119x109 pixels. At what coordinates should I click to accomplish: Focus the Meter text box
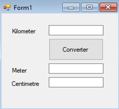coord(76,68)
